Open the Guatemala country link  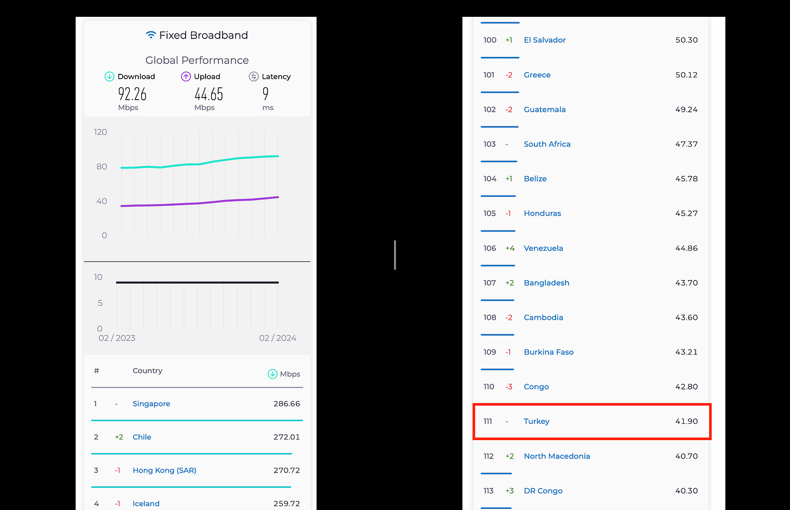click(545, 109)
